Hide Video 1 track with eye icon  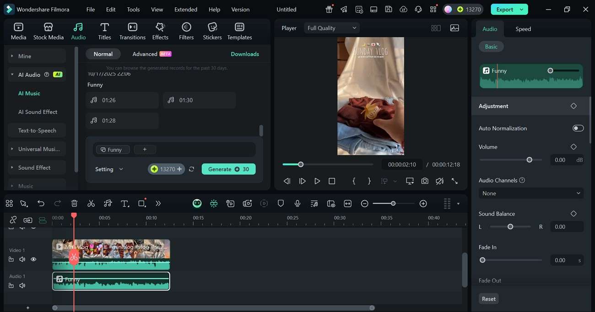point(33,259)
